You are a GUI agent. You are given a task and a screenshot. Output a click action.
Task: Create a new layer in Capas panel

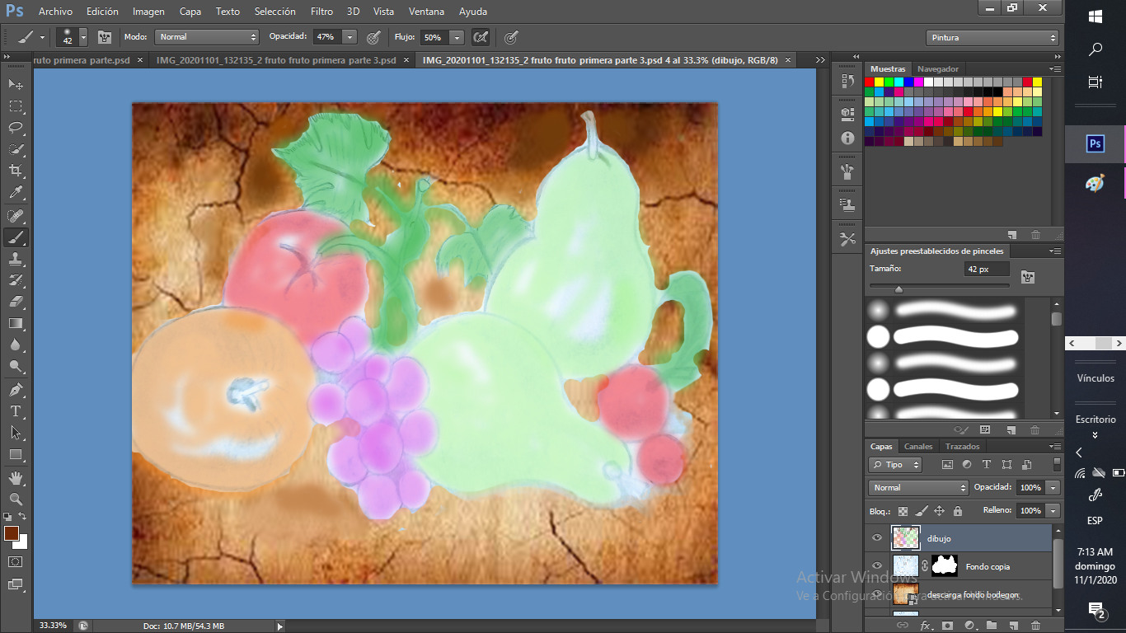tap(1014, 626)
